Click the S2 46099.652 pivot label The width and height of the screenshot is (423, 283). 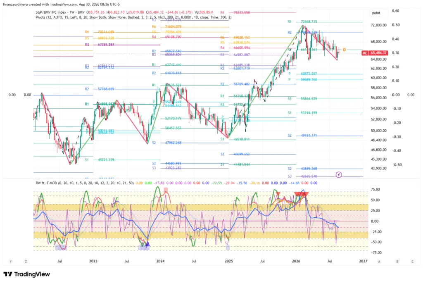[235, 155]
